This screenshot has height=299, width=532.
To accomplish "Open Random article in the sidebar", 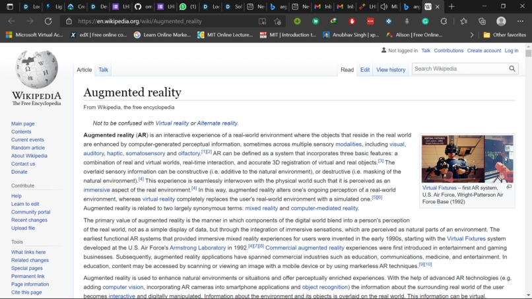I will click(x=28, y=148).
